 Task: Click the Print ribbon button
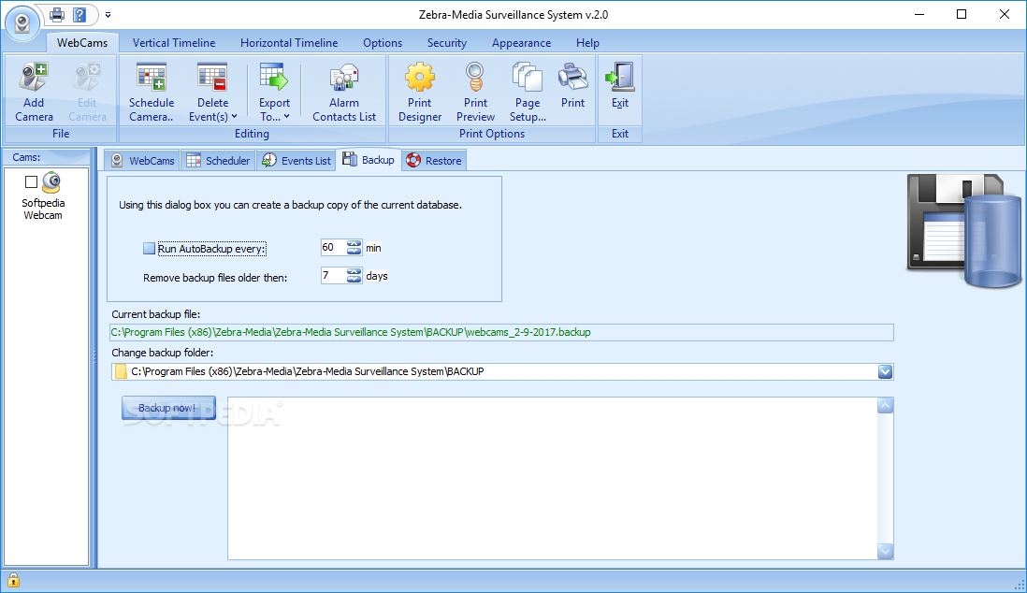pyautogui.click(x=572, y=86)
